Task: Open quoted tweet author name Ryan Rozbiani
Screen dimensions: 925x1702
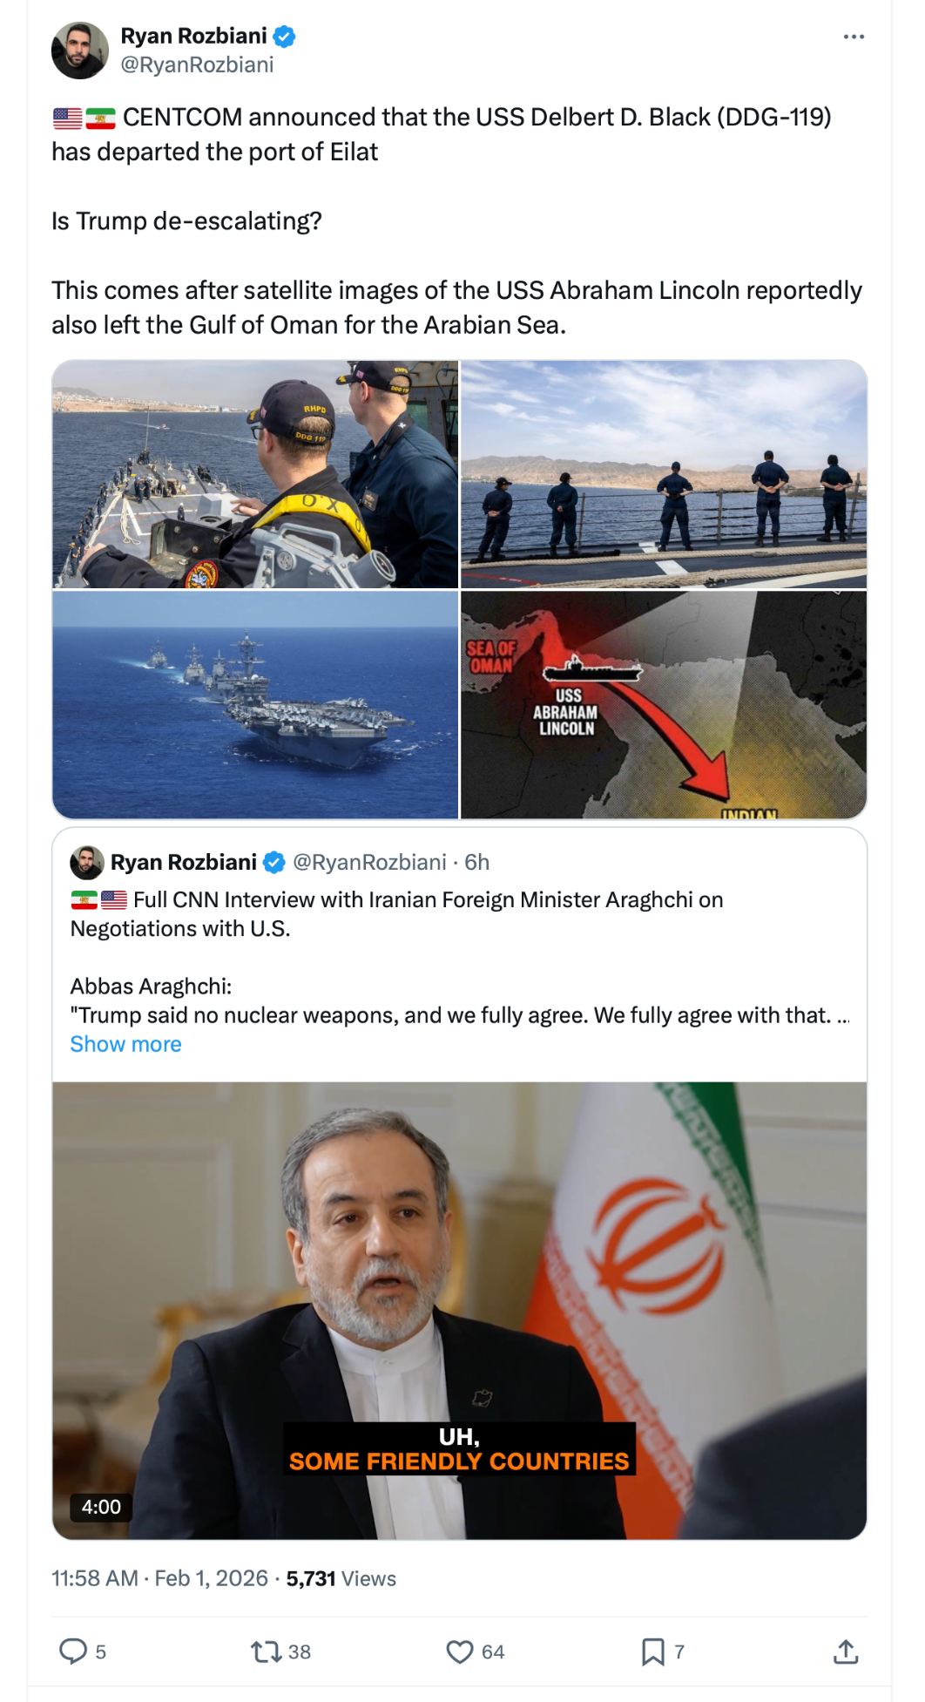Action: [184, 862]
